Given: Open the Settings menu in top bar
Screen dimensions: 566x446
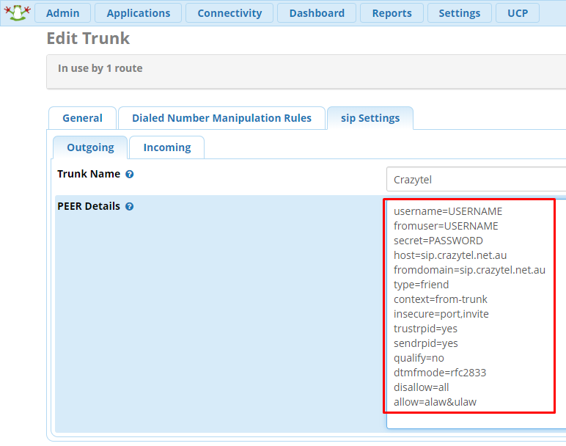Looking at the screenshot, I should tap(459, 13).
